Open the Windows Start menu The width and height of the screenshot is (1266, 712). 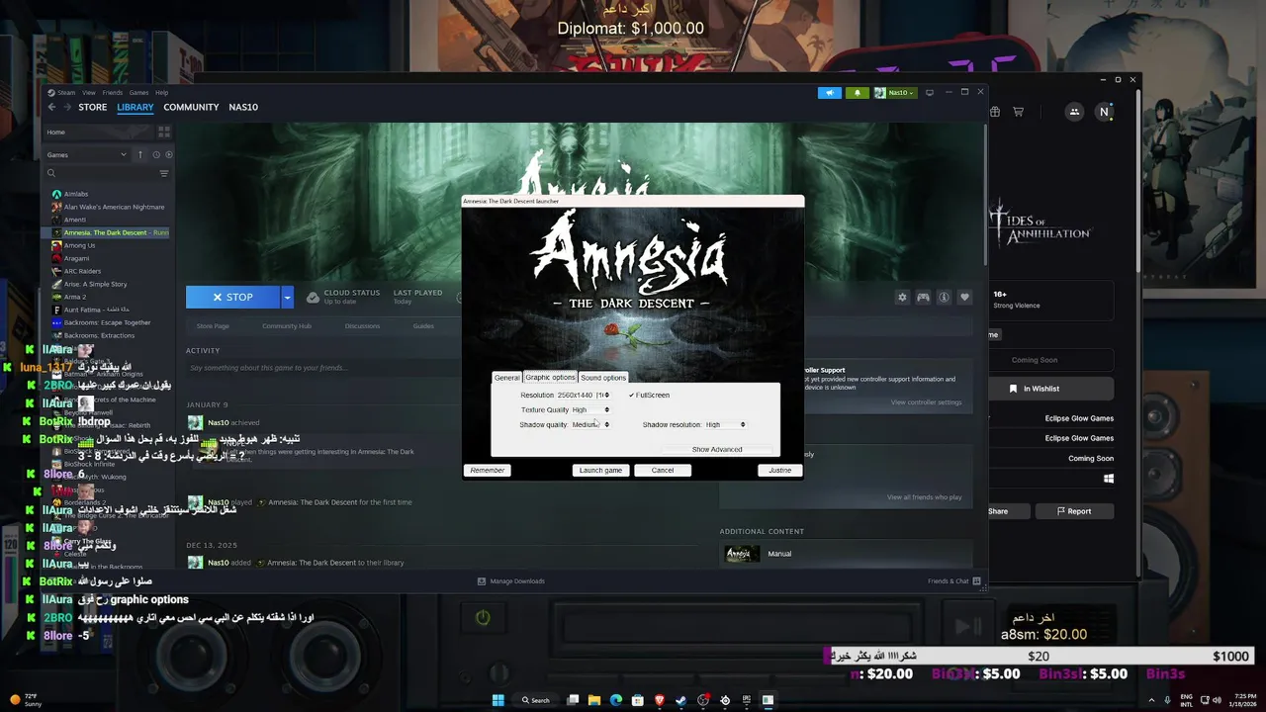click(498, 700)
